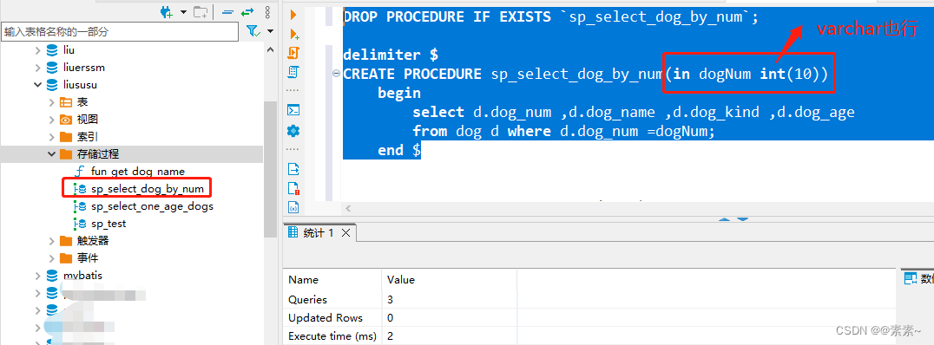Click the 'end $' line in SQL editor

coord(399,151)
